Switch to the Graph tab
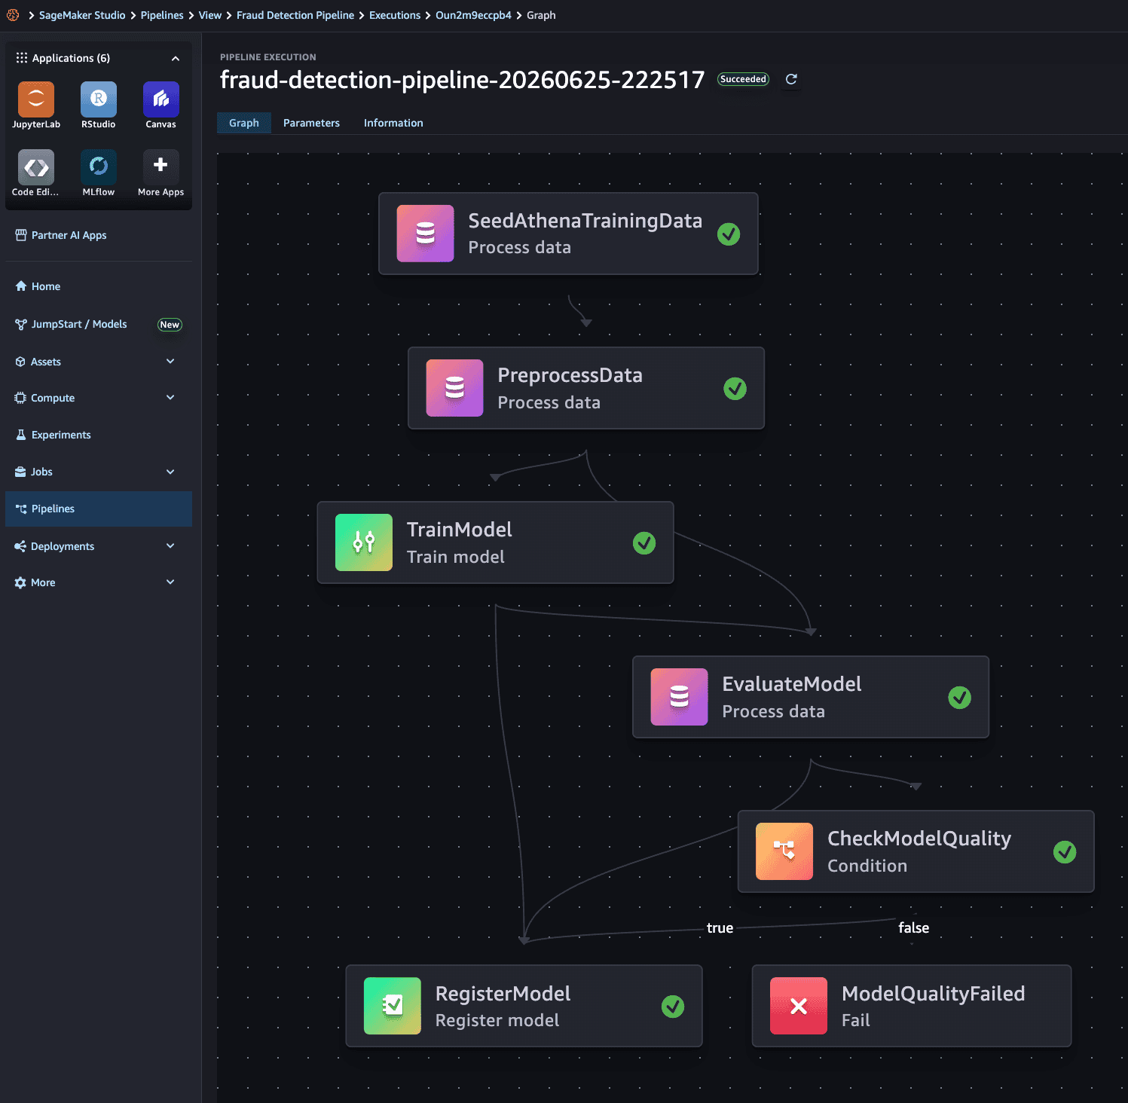Screen dimensions: 1128x1103 tap(244, 123)
